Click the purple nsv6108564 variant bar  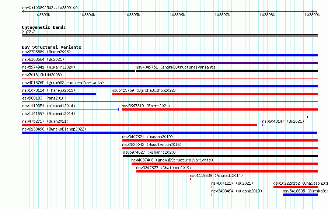[170, 63]
